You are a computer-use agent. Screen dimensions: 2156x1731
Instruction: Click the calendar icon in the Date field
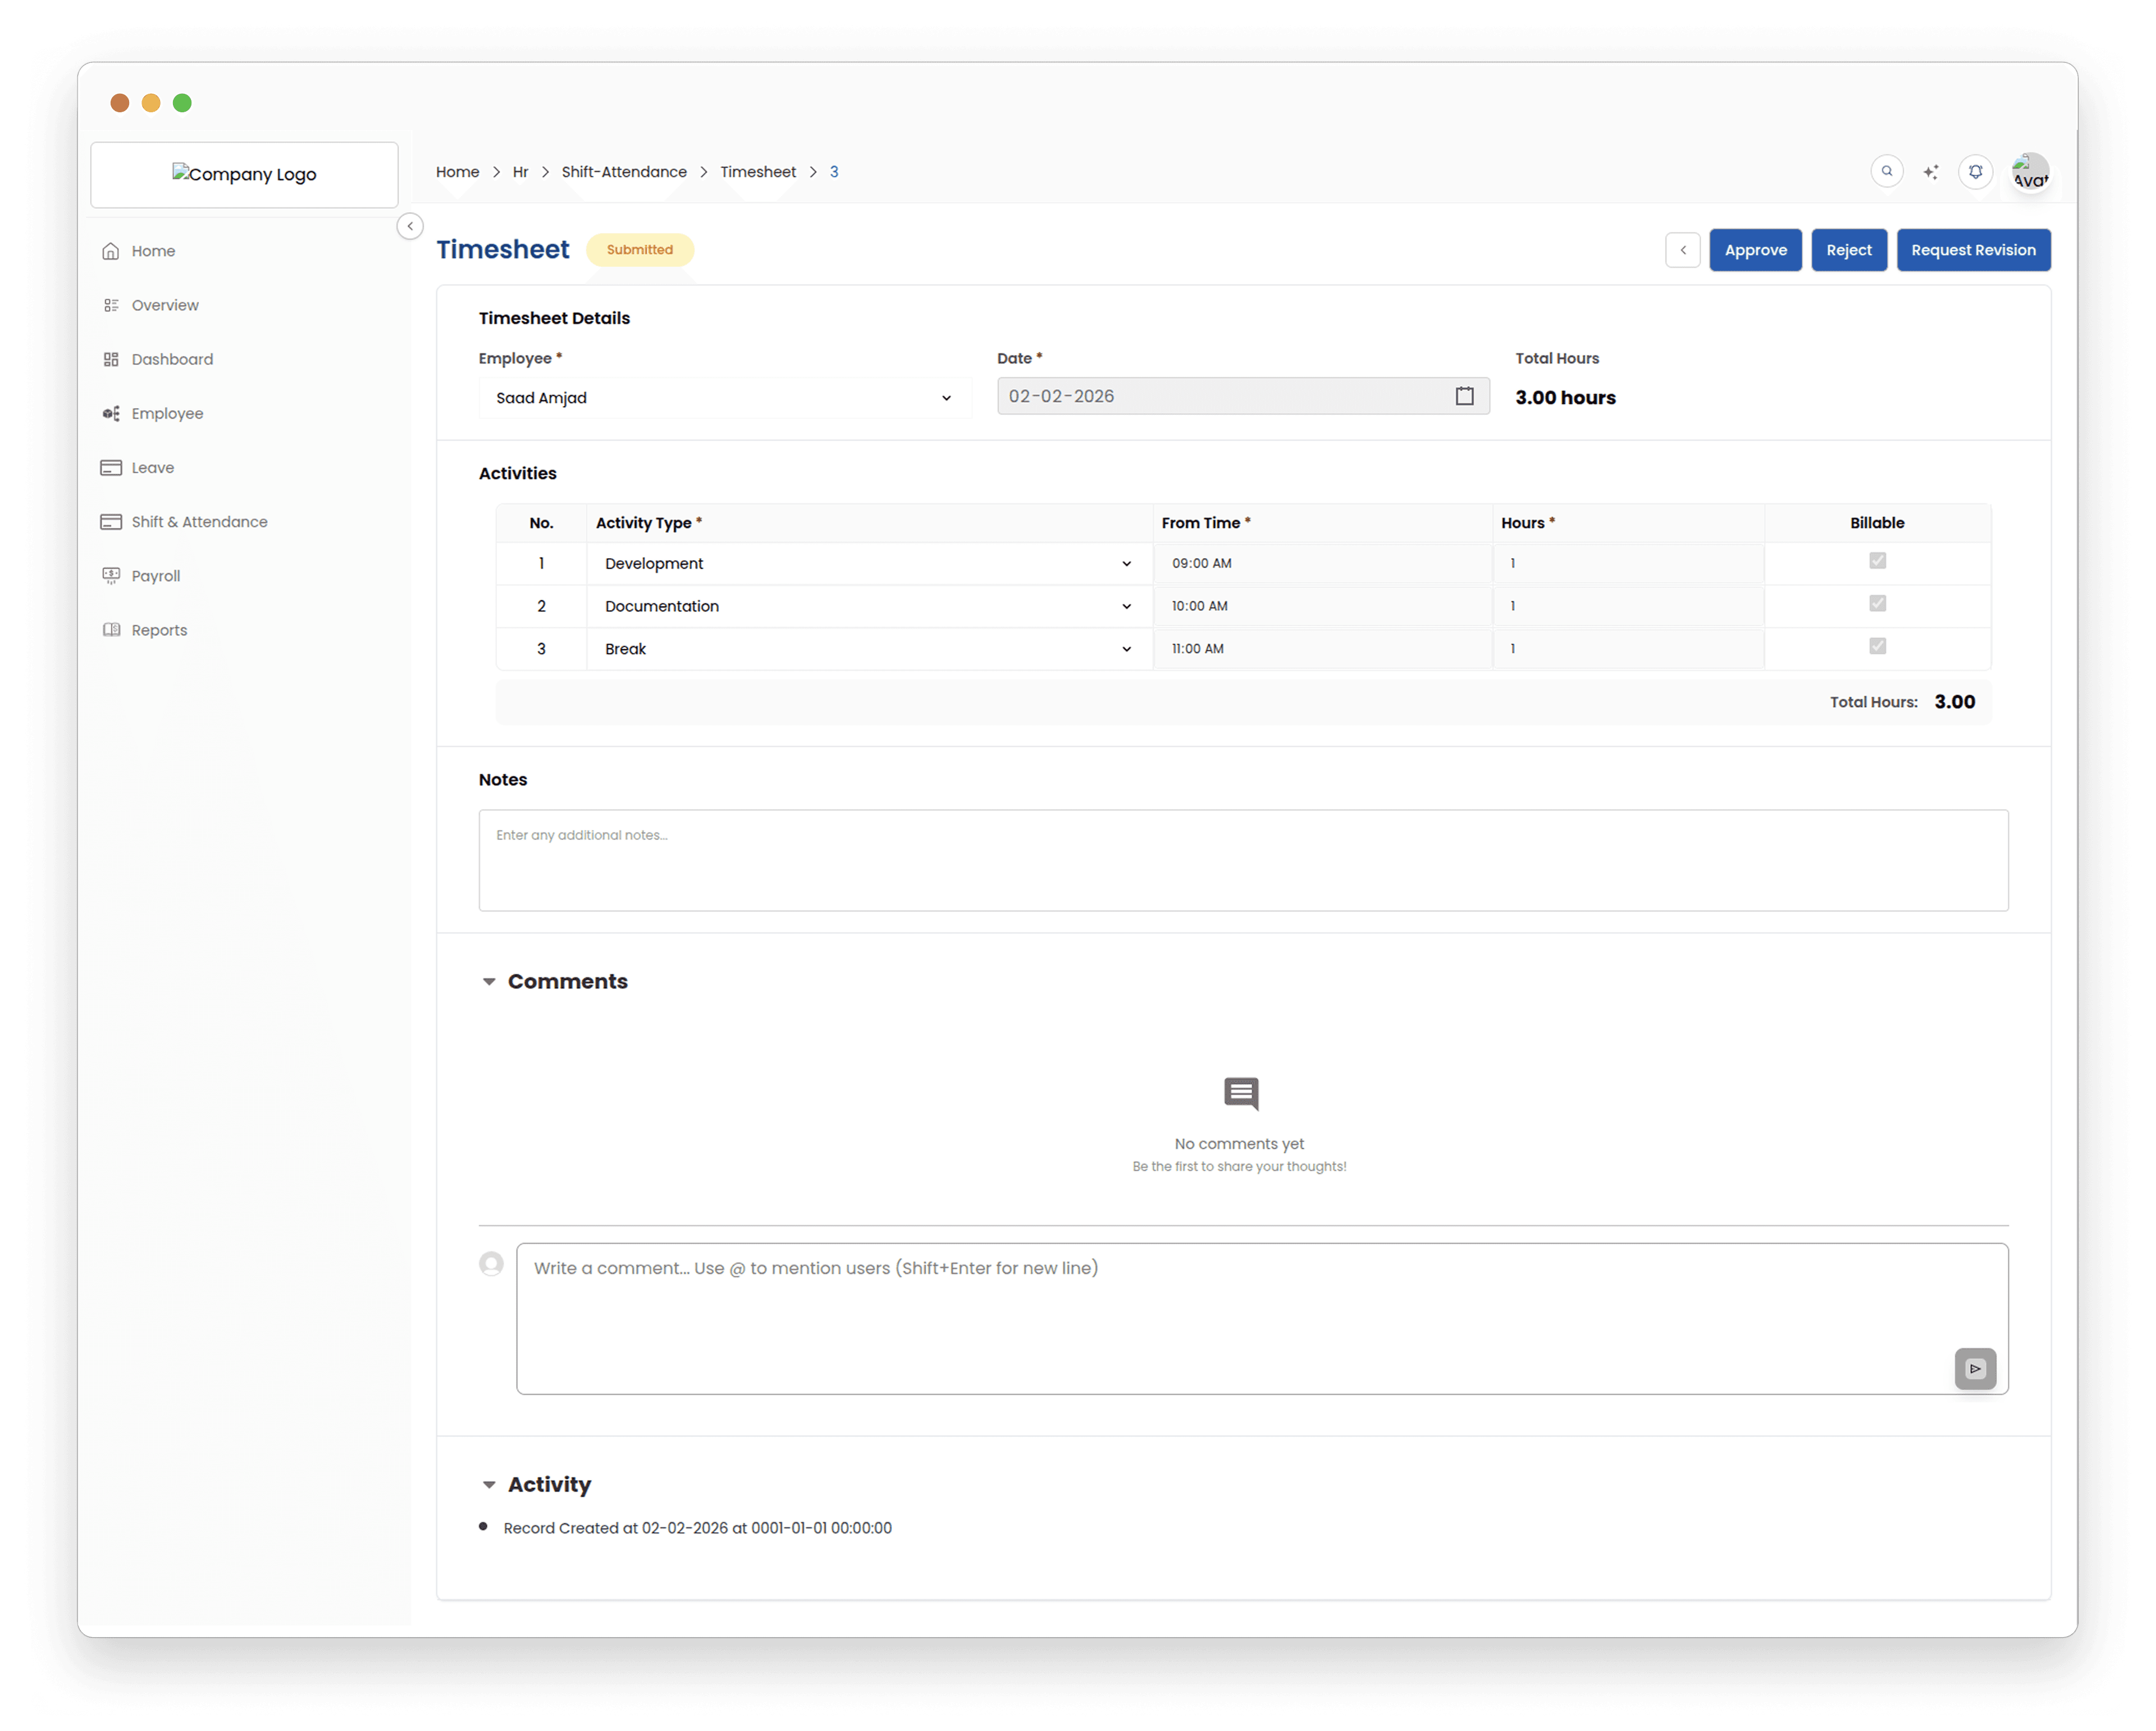pos(1464,396)
